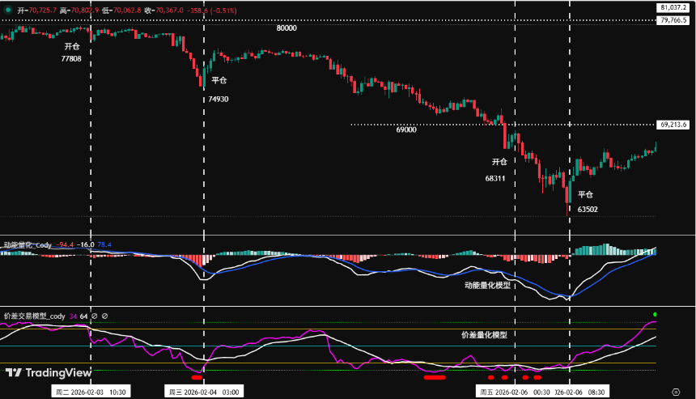Click the OHLC values legend at top
This screenshot has height=399, width=696.
(x=113, y=10)
